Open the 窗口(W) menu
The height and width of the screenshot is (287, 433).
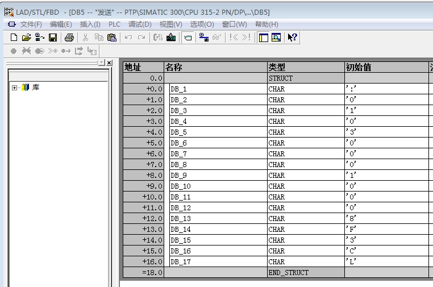(x=235, y=24)
